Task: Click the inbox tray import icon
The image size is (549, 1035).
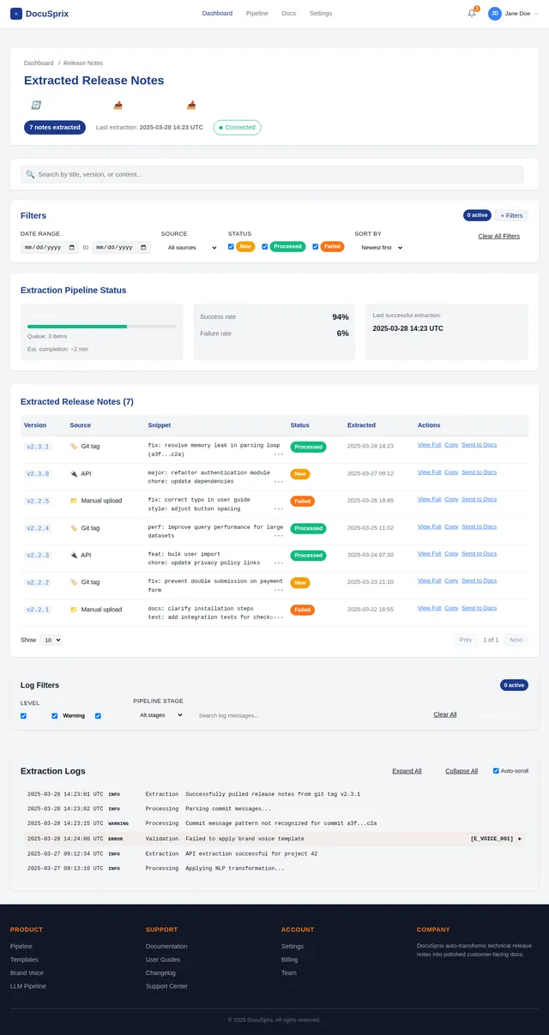Action: [x=191, y=105]
